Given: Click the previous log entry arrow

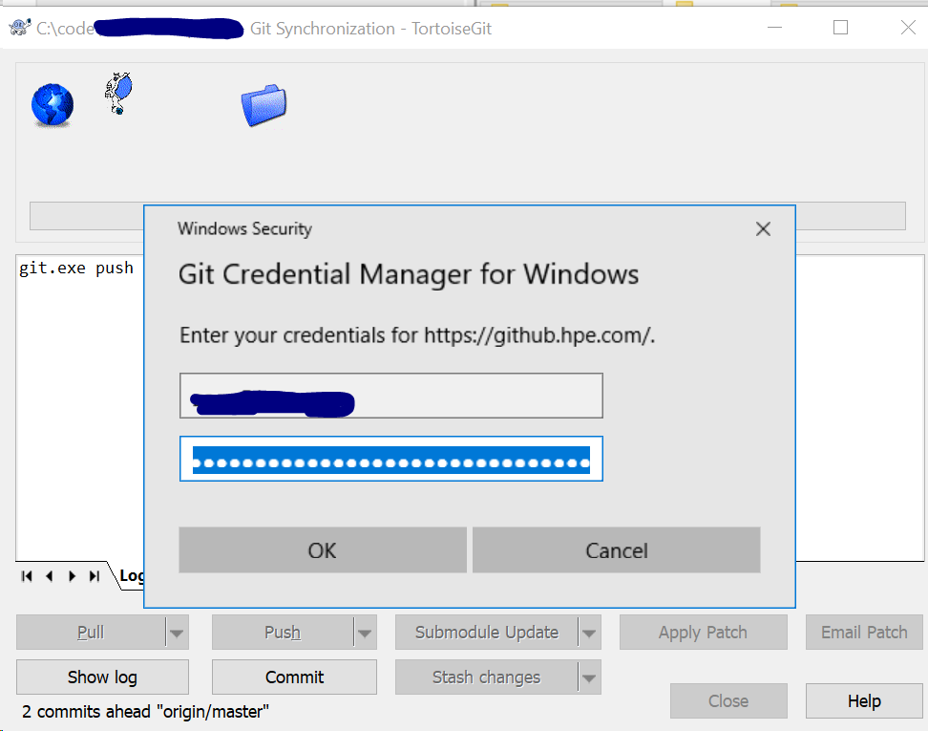Looking at the screenshot, I should coord(49,575).
